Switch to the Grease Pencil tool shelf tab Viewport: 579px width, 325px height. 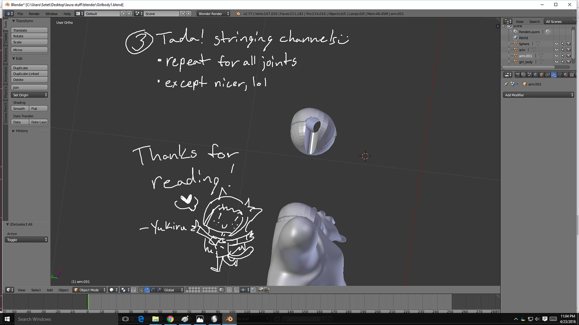click(x=6, y=113)
